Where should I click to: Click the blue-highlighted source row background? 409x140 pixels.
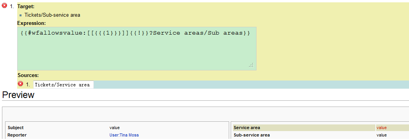click(251, 84)
